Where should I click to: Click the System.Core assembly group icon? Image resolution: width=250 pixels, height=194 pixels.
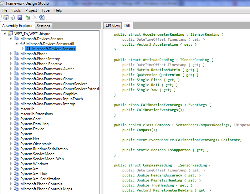[x=16, y=119]
